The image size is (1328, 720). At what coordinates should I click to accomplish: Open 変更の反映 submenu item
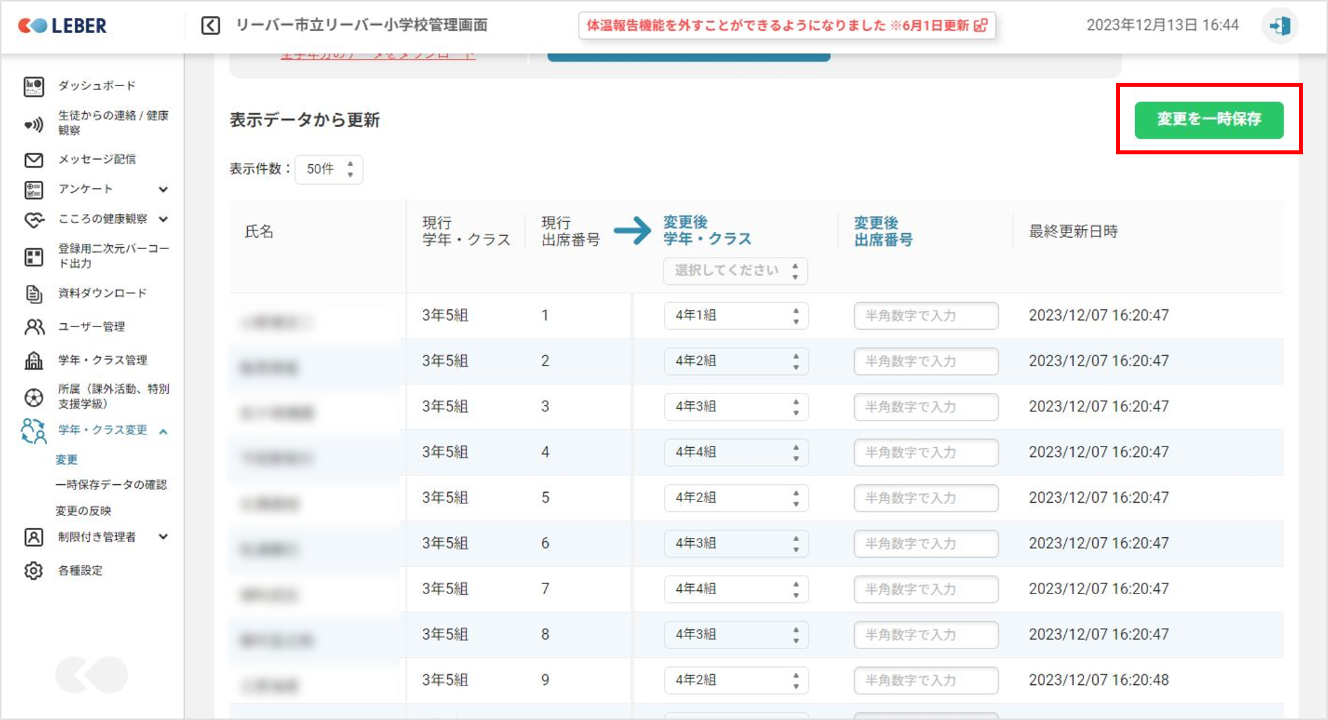point(83,511)
